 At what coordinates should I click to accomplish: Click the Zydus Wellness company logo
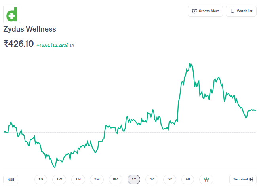click(x=11, y=14)
